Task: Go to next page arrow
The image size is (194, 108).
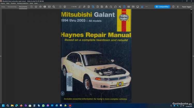Action: (65, 7)
